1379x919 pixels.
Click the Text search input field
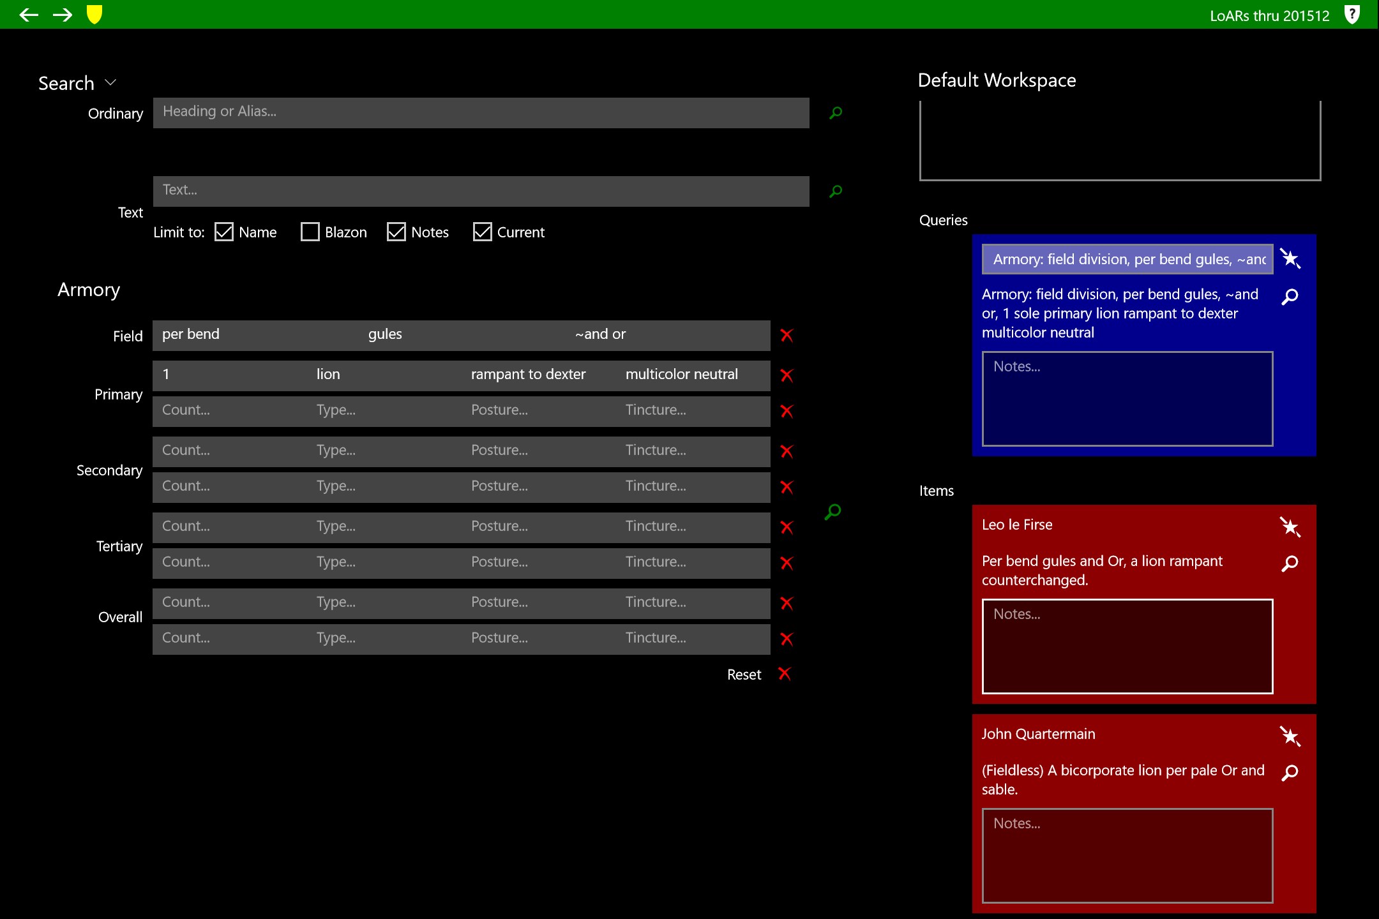[x=481, y=191]
